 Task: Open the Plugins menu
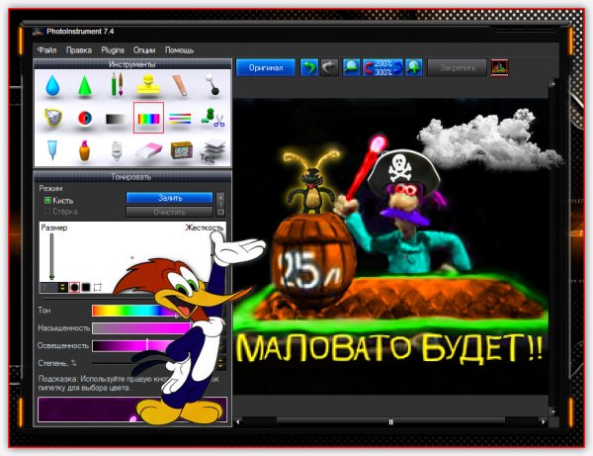pos(113,49)
